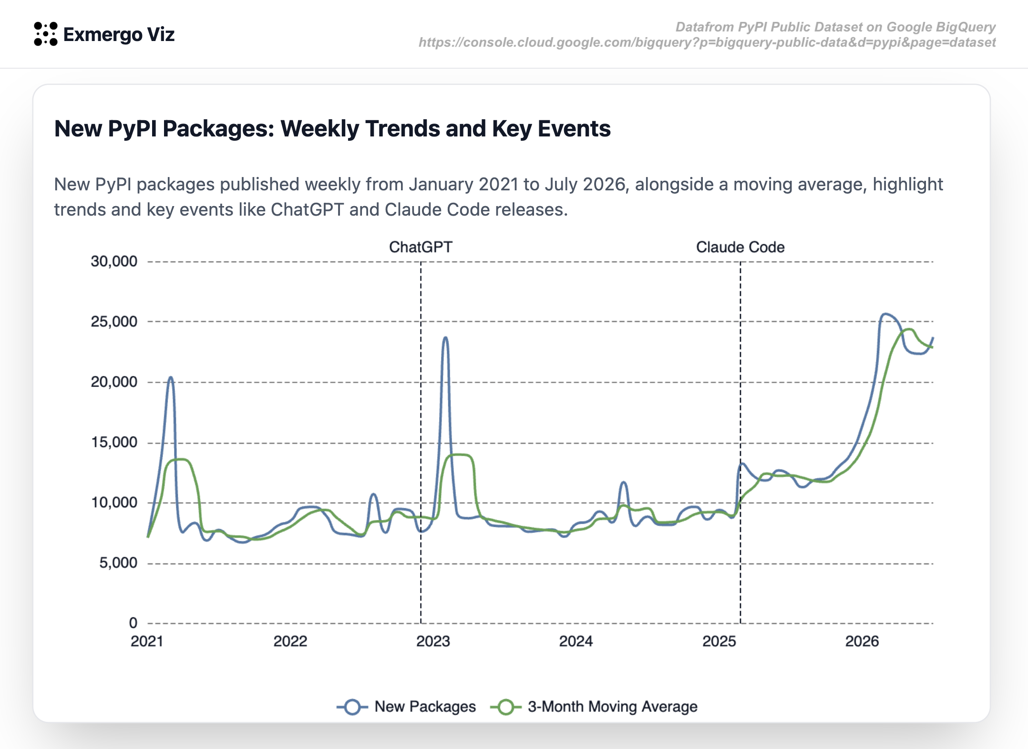This screenshot has height=749, width=1028.
Task: Click the 2025 x-axis label
Action: tap(719, 641)
